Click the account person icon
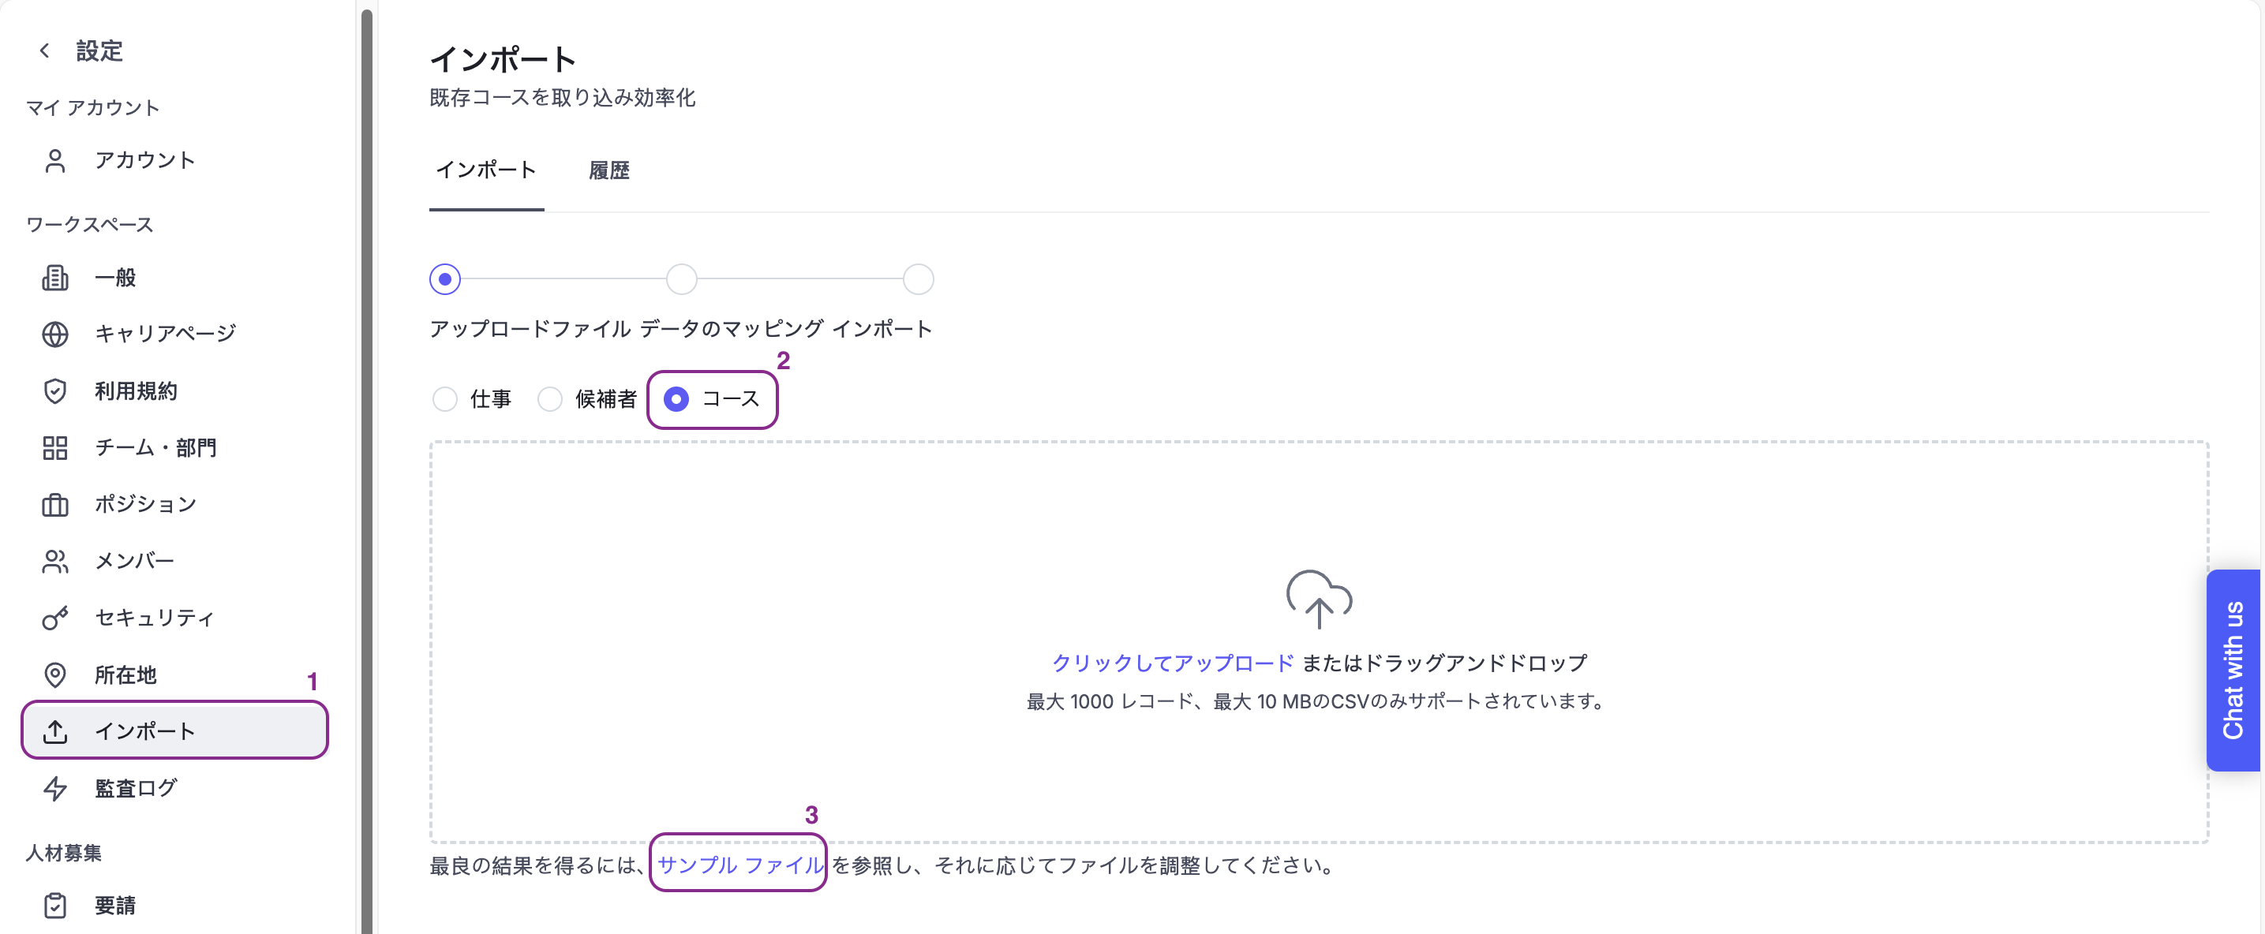 (x=55, y=161)
